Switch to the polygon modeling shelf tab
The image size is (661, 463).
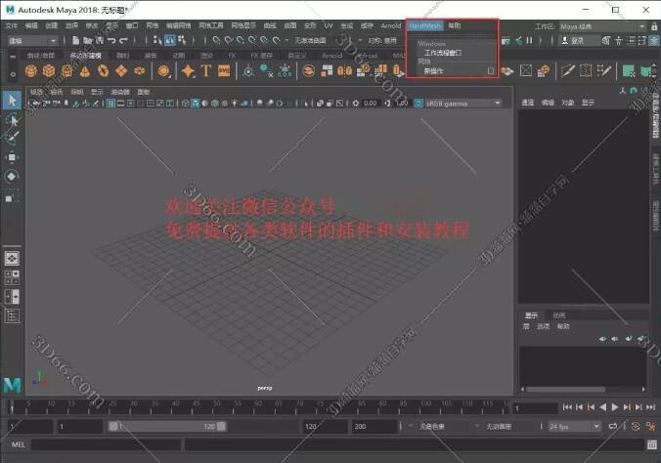86,56
